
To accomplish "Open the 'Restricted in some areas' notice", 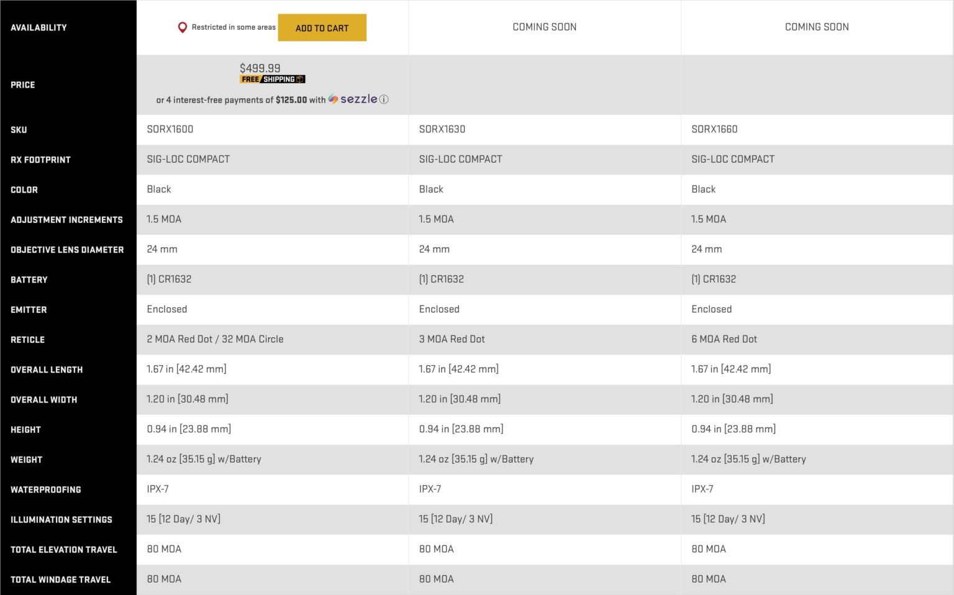I will point(233,27).
